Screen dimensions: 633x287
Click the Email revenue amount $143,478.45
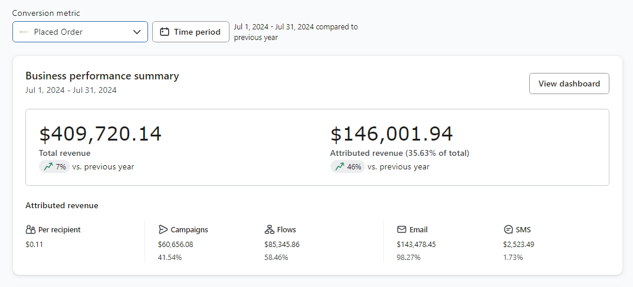click(x=416, y=244)
